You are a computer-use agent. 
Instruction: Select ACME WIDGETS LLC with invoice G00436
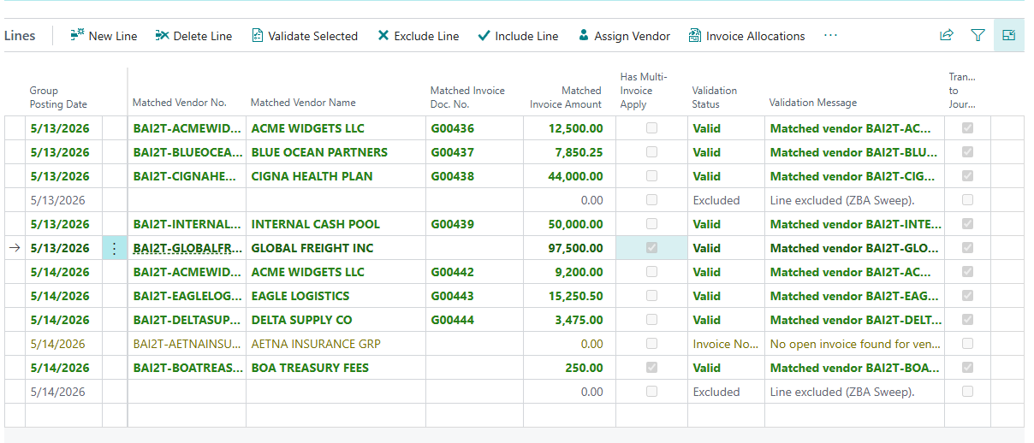[336, 128]
